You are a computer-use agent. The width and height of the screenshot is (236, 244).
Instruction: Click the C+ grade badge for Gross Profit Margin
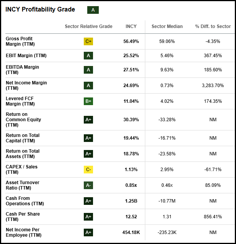88,41
